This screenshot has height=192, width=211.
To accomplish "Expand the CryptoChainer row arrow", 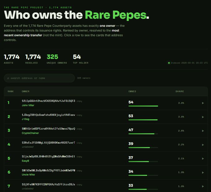I will click(x=203, y=131).
